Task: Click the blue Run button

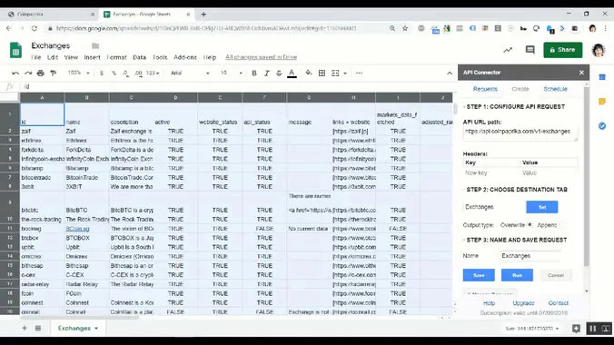Action: (517, 275)
